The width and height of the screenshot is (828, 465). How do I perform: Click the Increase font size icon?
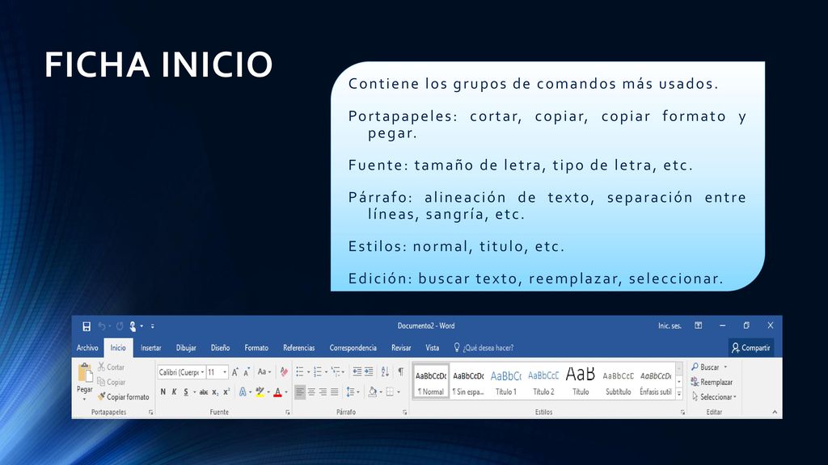point(235,372)
